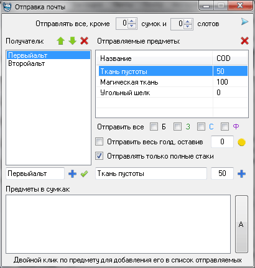
Task: Add item with blue plus beside COD field
Action: [241, 173]
